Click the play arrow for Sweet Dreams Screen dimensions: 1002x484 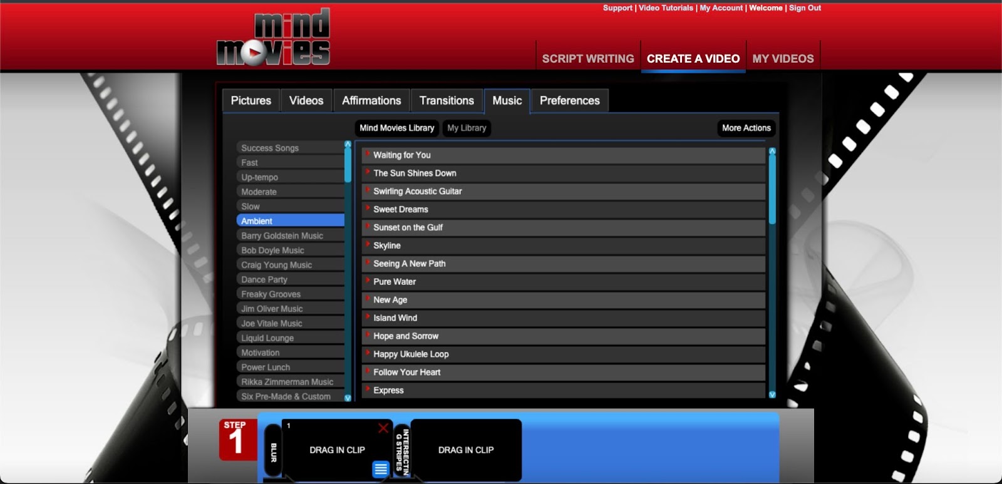pos(368,208)
